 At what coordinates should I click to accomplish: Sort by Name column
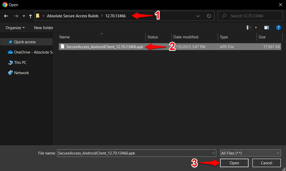(65, 37)
